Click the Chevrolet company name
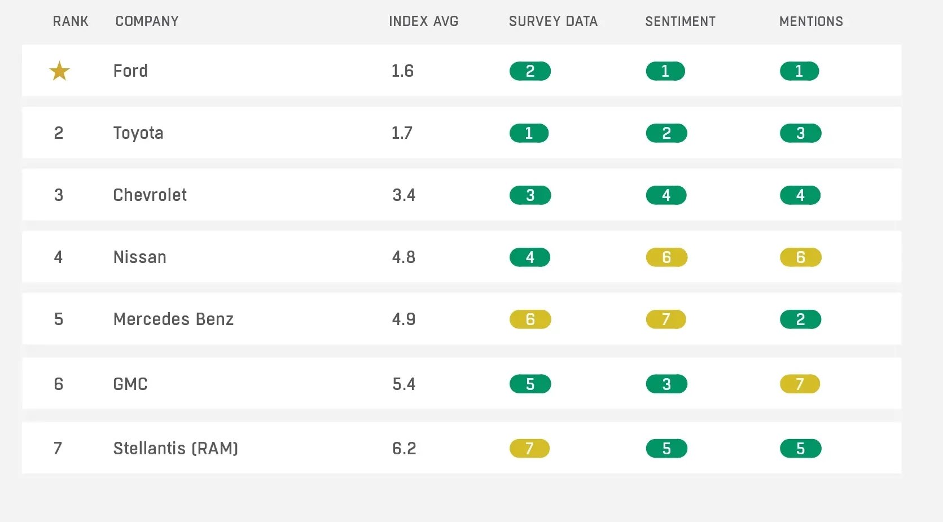Image resolution: width=943 pixels, height=522 pixels. point(150,195)
